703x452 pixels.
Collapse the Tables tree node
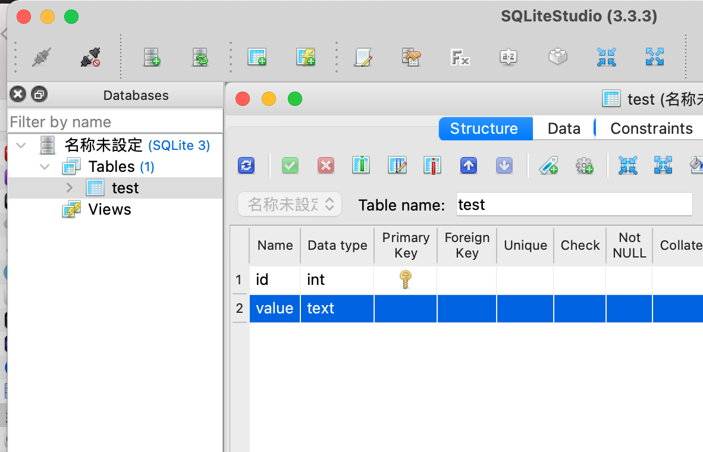point(45,167)
